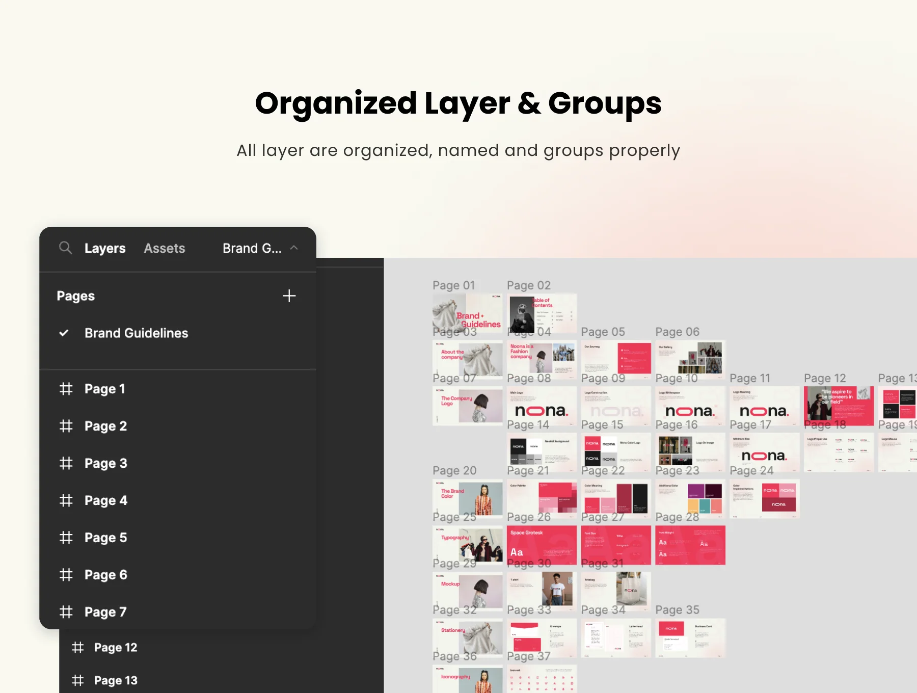Click the frame icon beside Page 4
917x693 pixels.
coord(66,500)
